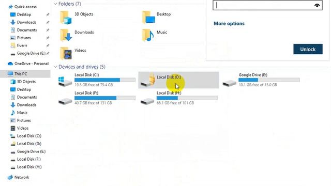Click the More options link
Screen dimensions: 331x186
coord(229,23)
